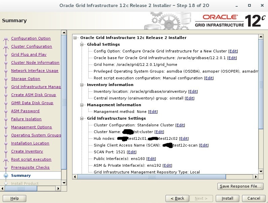
Task: Edit the Management method
Action: [153, 112]
